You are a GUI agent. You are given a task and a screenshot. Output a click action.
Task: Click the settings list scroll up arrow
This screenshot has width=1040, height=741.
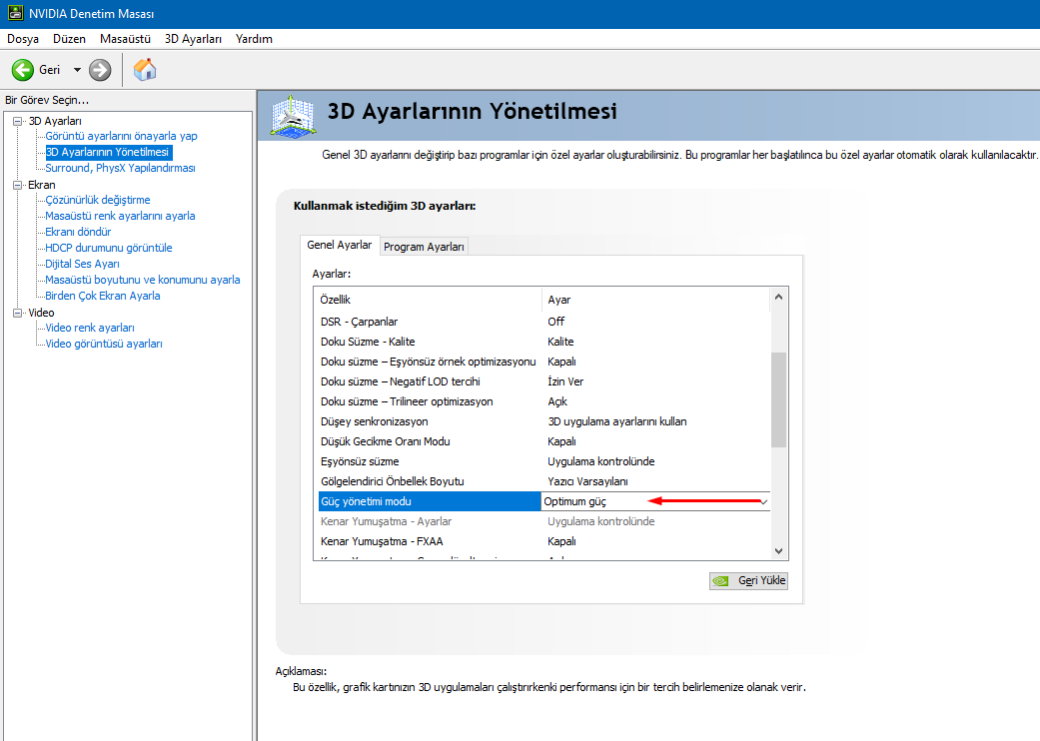point(778,297)
